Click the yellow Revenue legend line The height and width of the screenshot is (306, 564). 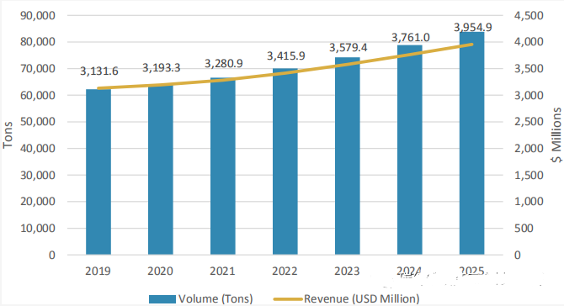pos(288,298)
